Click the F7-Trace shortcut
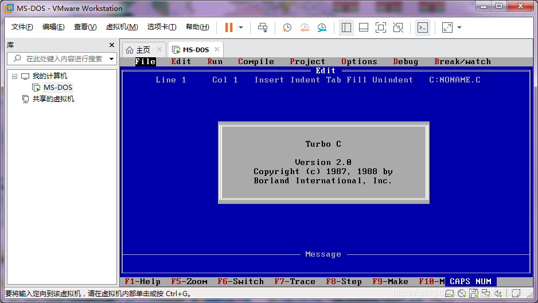The height and width of the screenshot is (303, 538). (295, 281)
